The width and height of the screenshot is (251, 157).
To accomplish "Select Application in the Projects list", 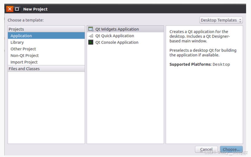I will pyautogui.click(x=46, y=36).
